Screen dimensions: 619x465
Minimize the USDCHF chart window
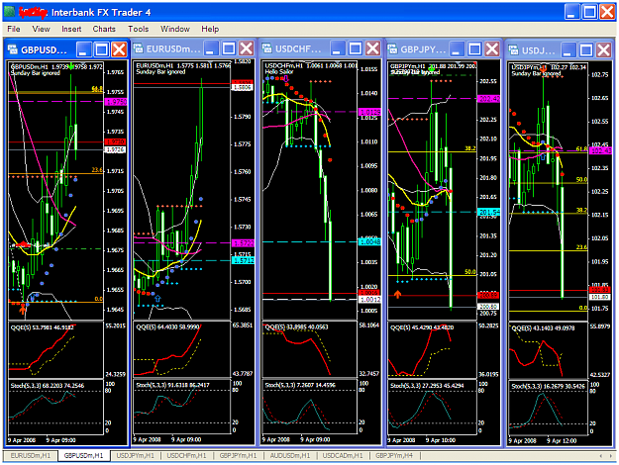[x=338, y=48]
